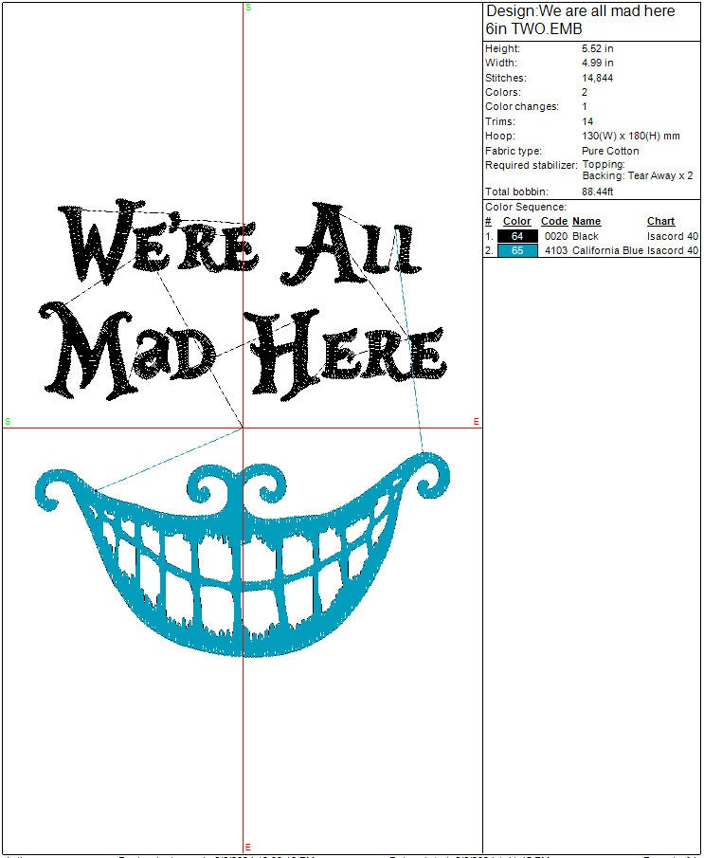Click the black color swatch numbered 64

[516, 236]
